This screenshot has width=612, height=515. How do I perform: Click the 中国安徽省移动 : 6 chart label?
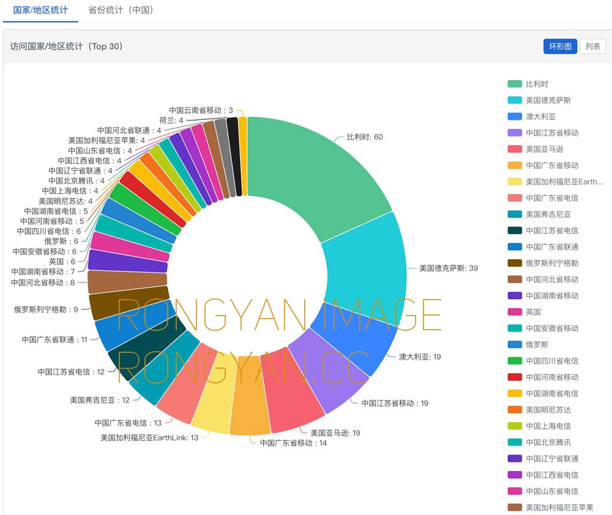click(x=45, y=251)
